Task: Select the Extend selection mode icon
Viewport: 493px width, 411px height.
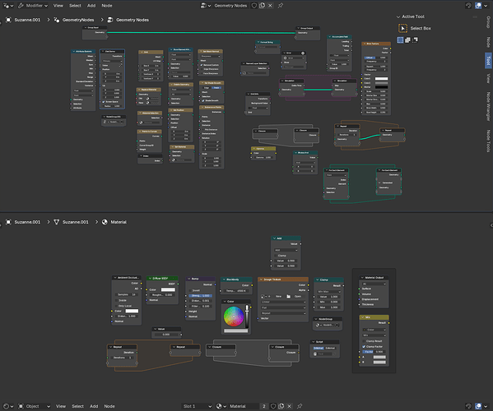Action: (407, 40)
